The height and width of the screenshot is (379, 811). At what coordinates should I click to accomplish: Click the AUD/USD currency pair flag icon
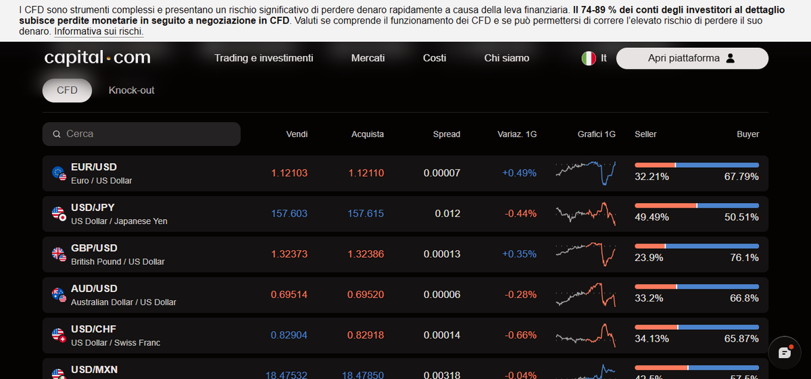pos(59,295)
